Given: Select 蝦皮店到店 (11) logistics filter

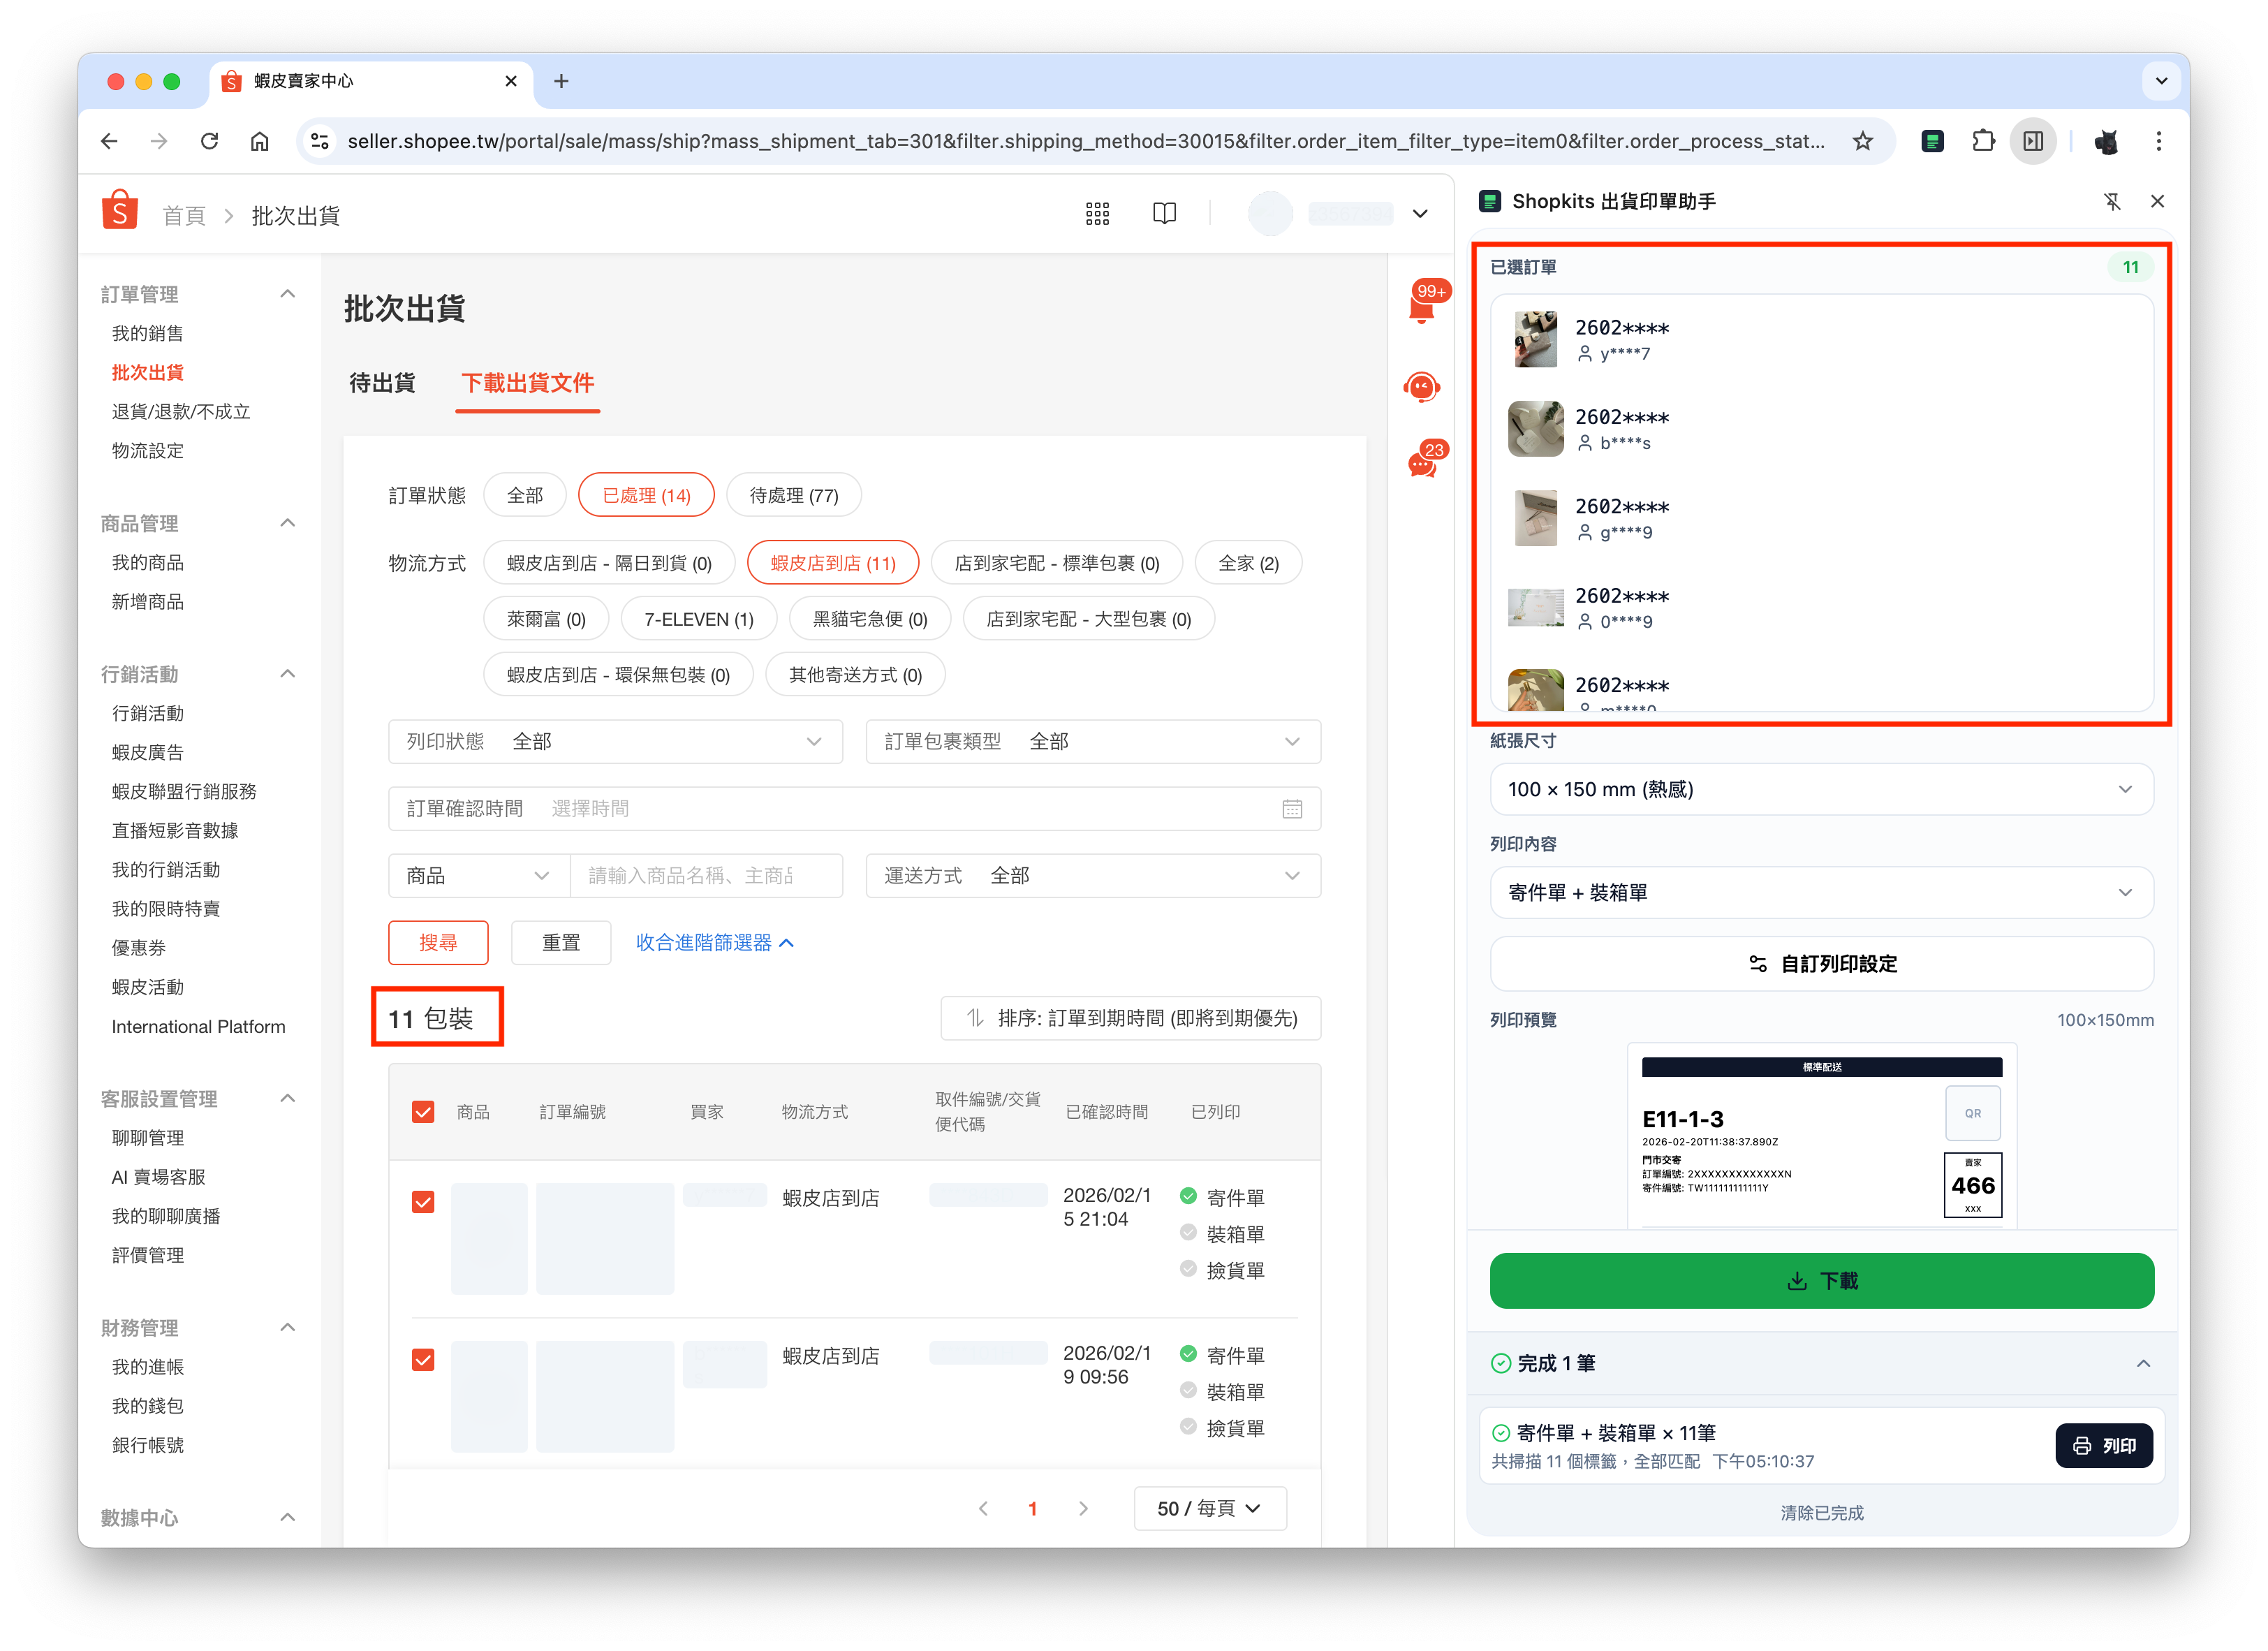Looking at the screenshot, I should tap(833, 563).
